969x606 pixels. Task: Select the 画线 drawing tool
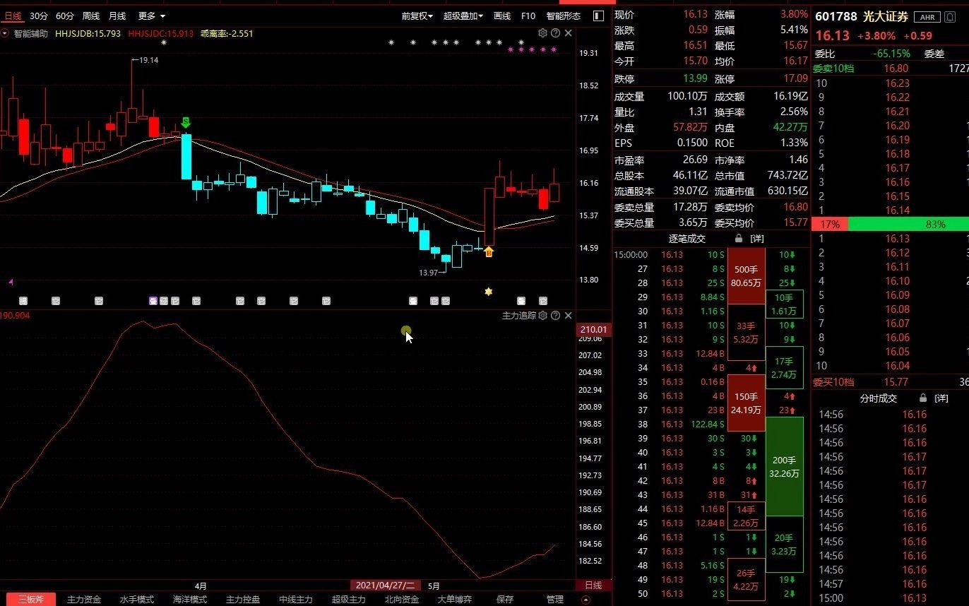pos(502,16)
